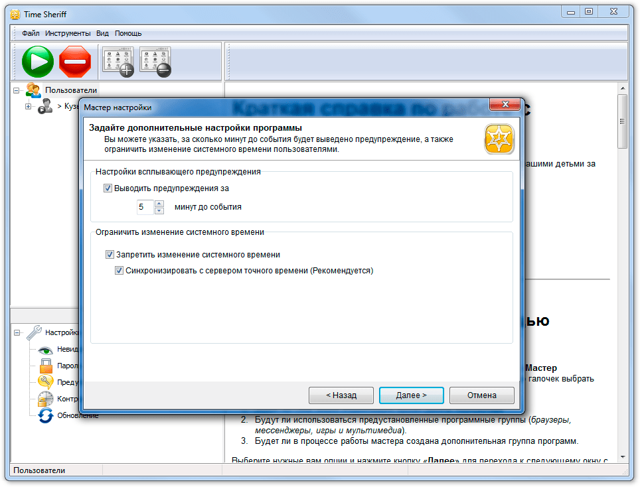Select the Пользователи users icon in tree
This screenshot has width=640, height=487.
(33, 90)
